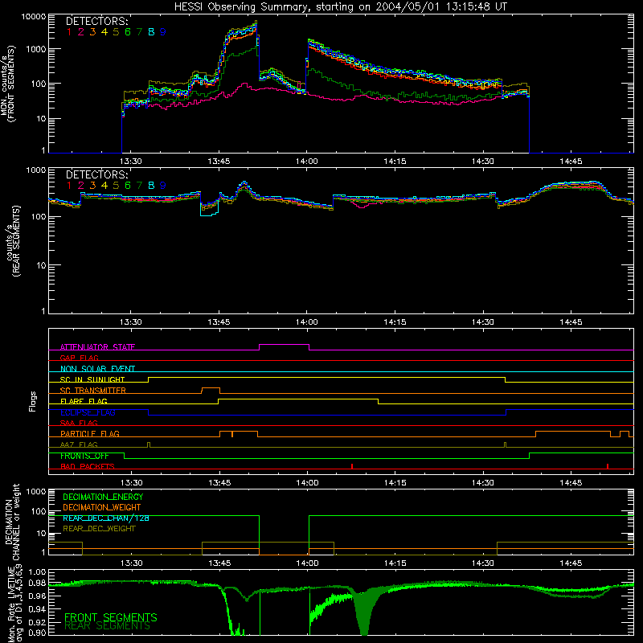The image size is (643, 643).
Task: Click the REAR_DEC_CHAN/128 legend label
Action: [x=106, y=518]
